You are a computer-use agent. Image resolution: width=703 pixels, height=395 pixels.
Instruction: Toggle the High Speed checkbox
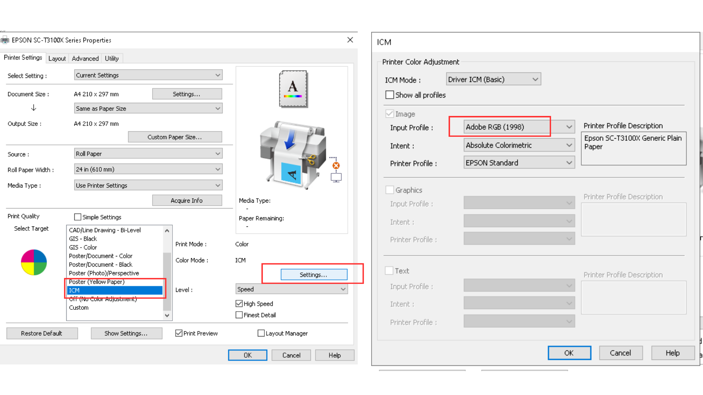pyautogui.click(x=239, y=304)
